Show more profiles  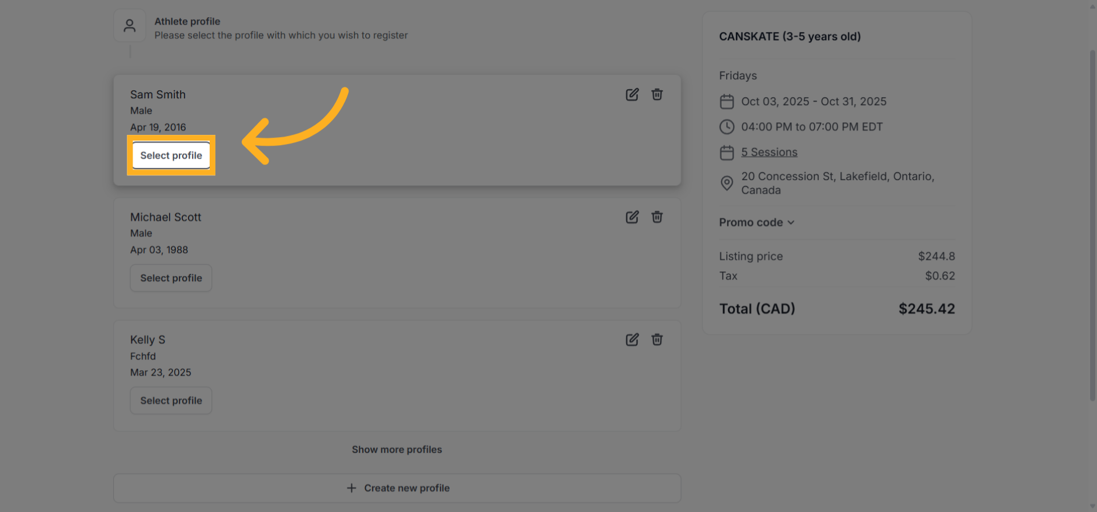[397, 450]
